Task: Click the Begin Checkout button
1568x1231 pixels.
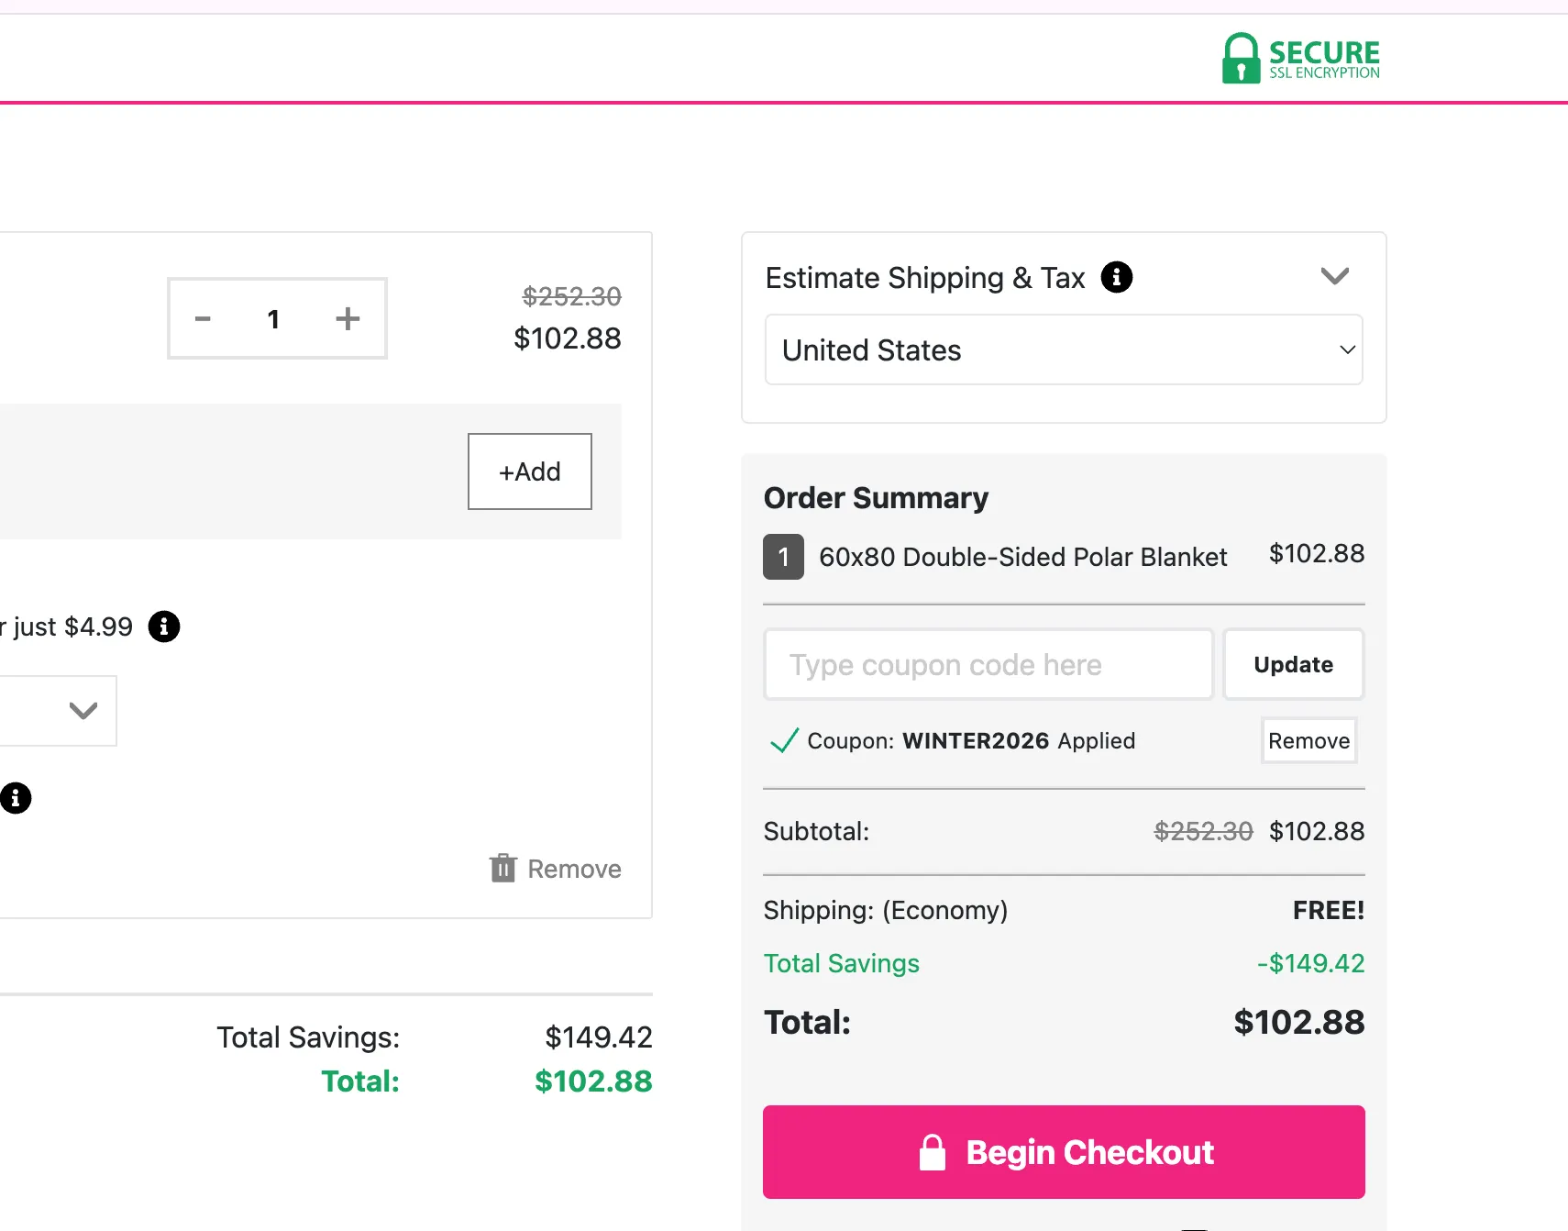Action: pyautogui.click(x=1064, y=1152)
